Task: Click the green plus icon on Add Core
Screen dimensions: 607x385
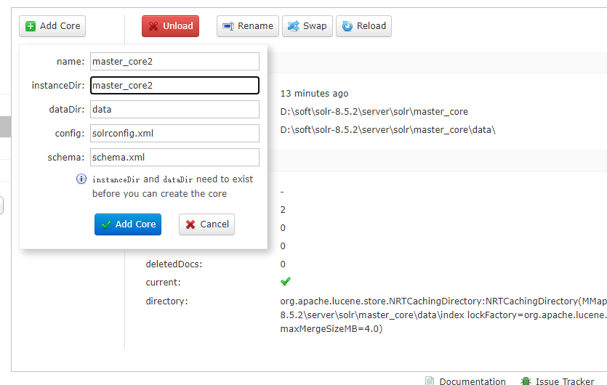Action: click(x=31, y=26)
